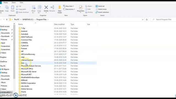Click the Copy icon in Clipboard group

click(7, 7)
